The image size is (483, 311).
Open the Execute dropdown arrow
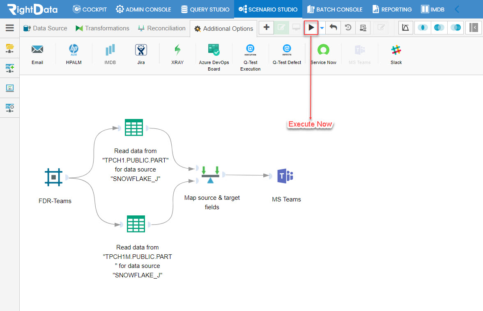pos(322,28)
